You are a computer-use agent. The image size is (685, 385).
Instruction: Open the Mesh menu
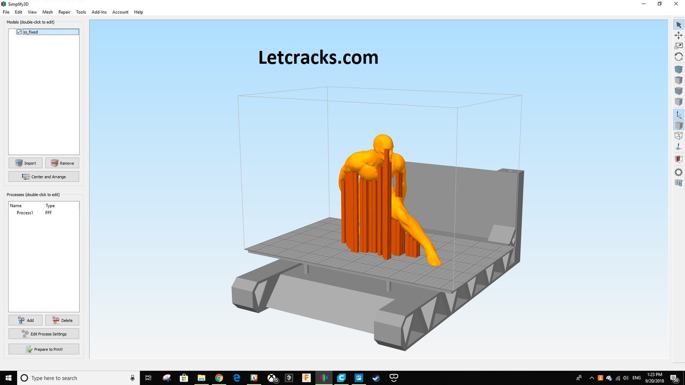click(48, 12)
